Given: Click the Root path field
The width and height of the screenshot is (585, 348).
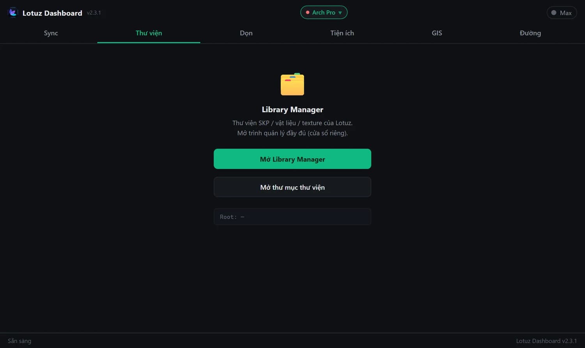Looking at the screenshot, I should pyautogui.click(x=292, y=217).
